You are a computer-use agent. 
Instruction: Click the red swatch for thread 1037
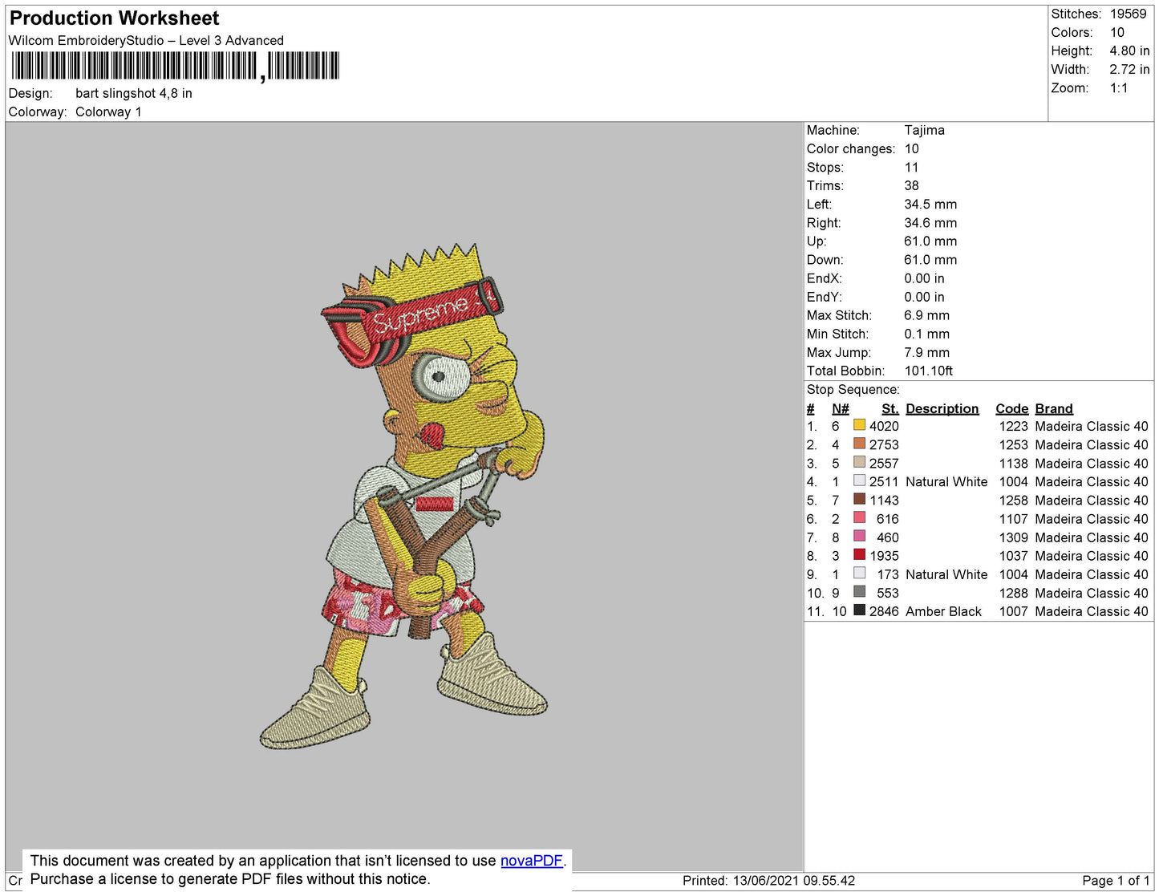pyautogui.click(x=859, y=554)
